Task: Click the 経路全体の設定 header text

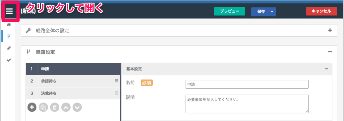Action: coord(52,31)
